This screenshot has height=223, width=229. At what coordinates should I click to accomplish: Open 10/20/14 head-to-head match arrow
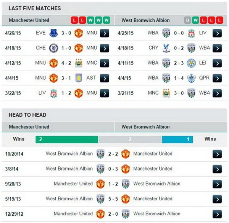tap(217, 154)
